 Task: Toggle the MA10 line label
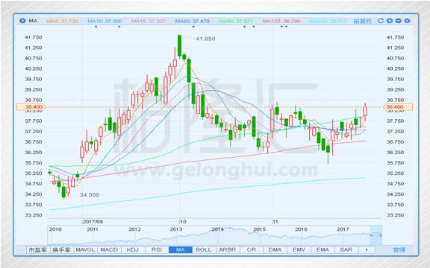105,21
